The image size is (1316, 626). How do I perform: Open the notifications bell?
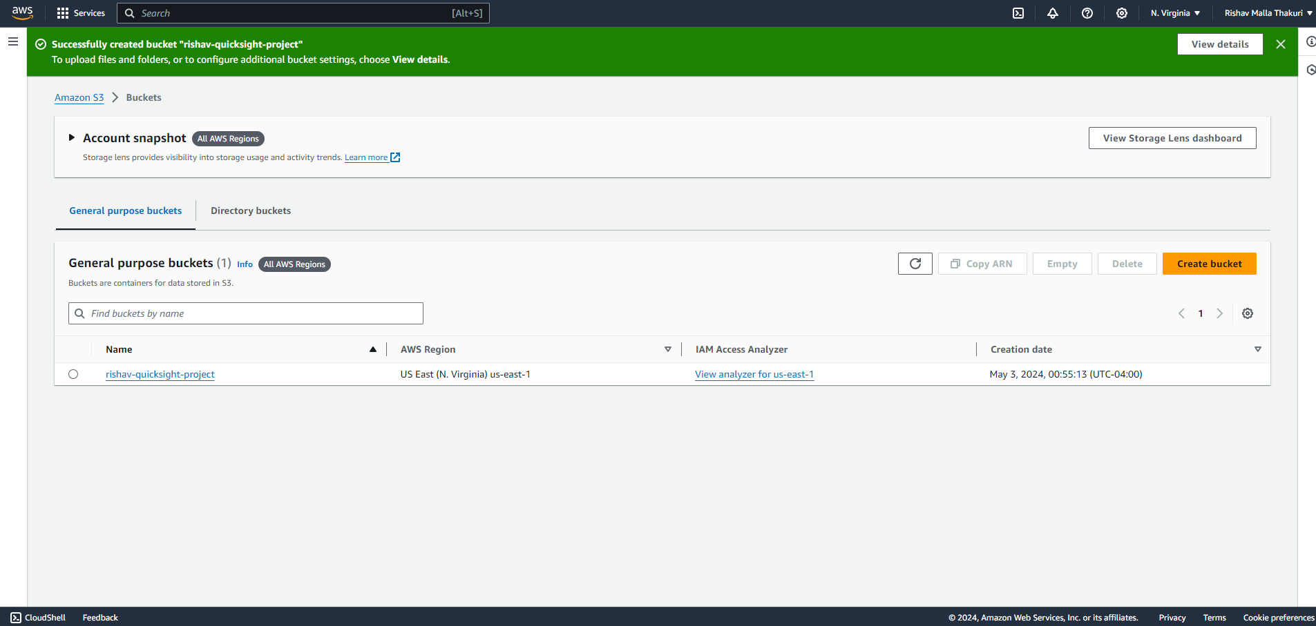pyautogui.click(x=1053, y=13)
